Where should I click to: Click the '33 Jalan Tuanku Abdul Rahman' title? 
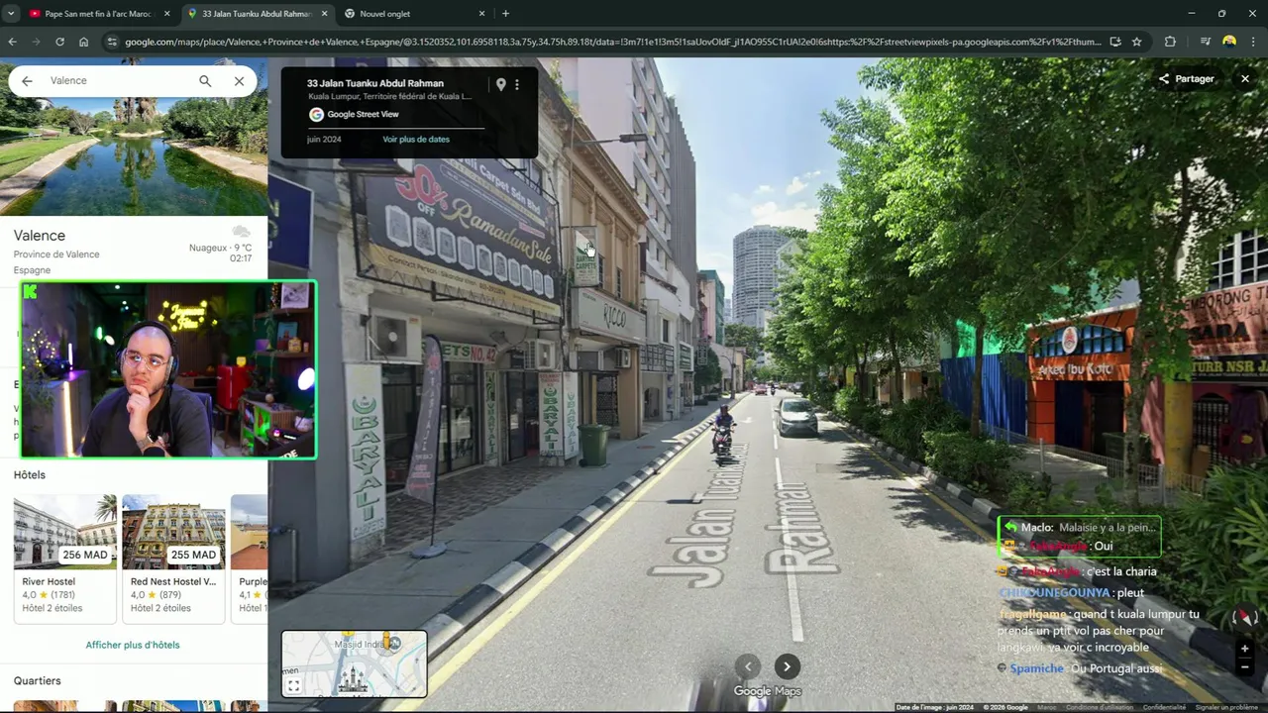(375, 84)
